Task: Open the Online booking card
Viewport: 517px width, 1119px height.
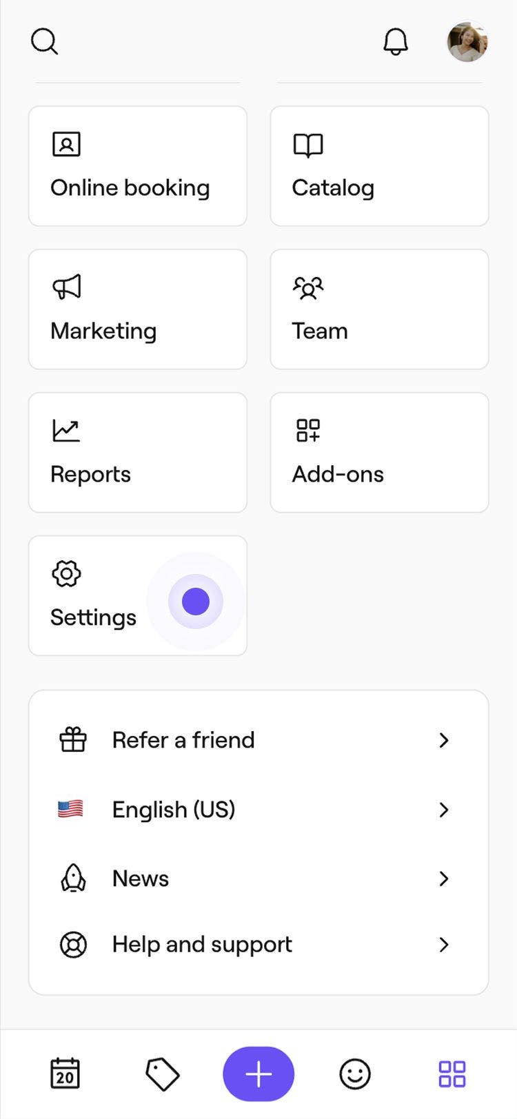Action: (x=138, y=166)
